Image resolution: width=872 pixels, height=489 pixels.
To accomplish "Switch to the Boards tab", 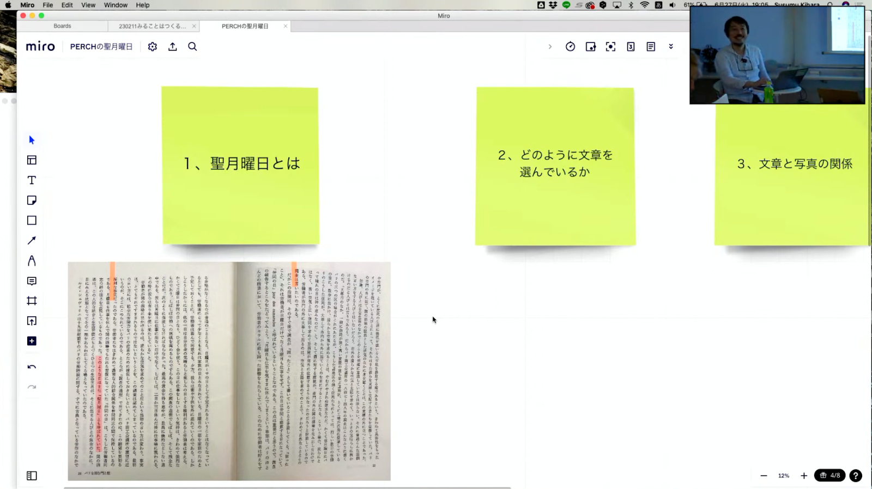I will (62, 26).
